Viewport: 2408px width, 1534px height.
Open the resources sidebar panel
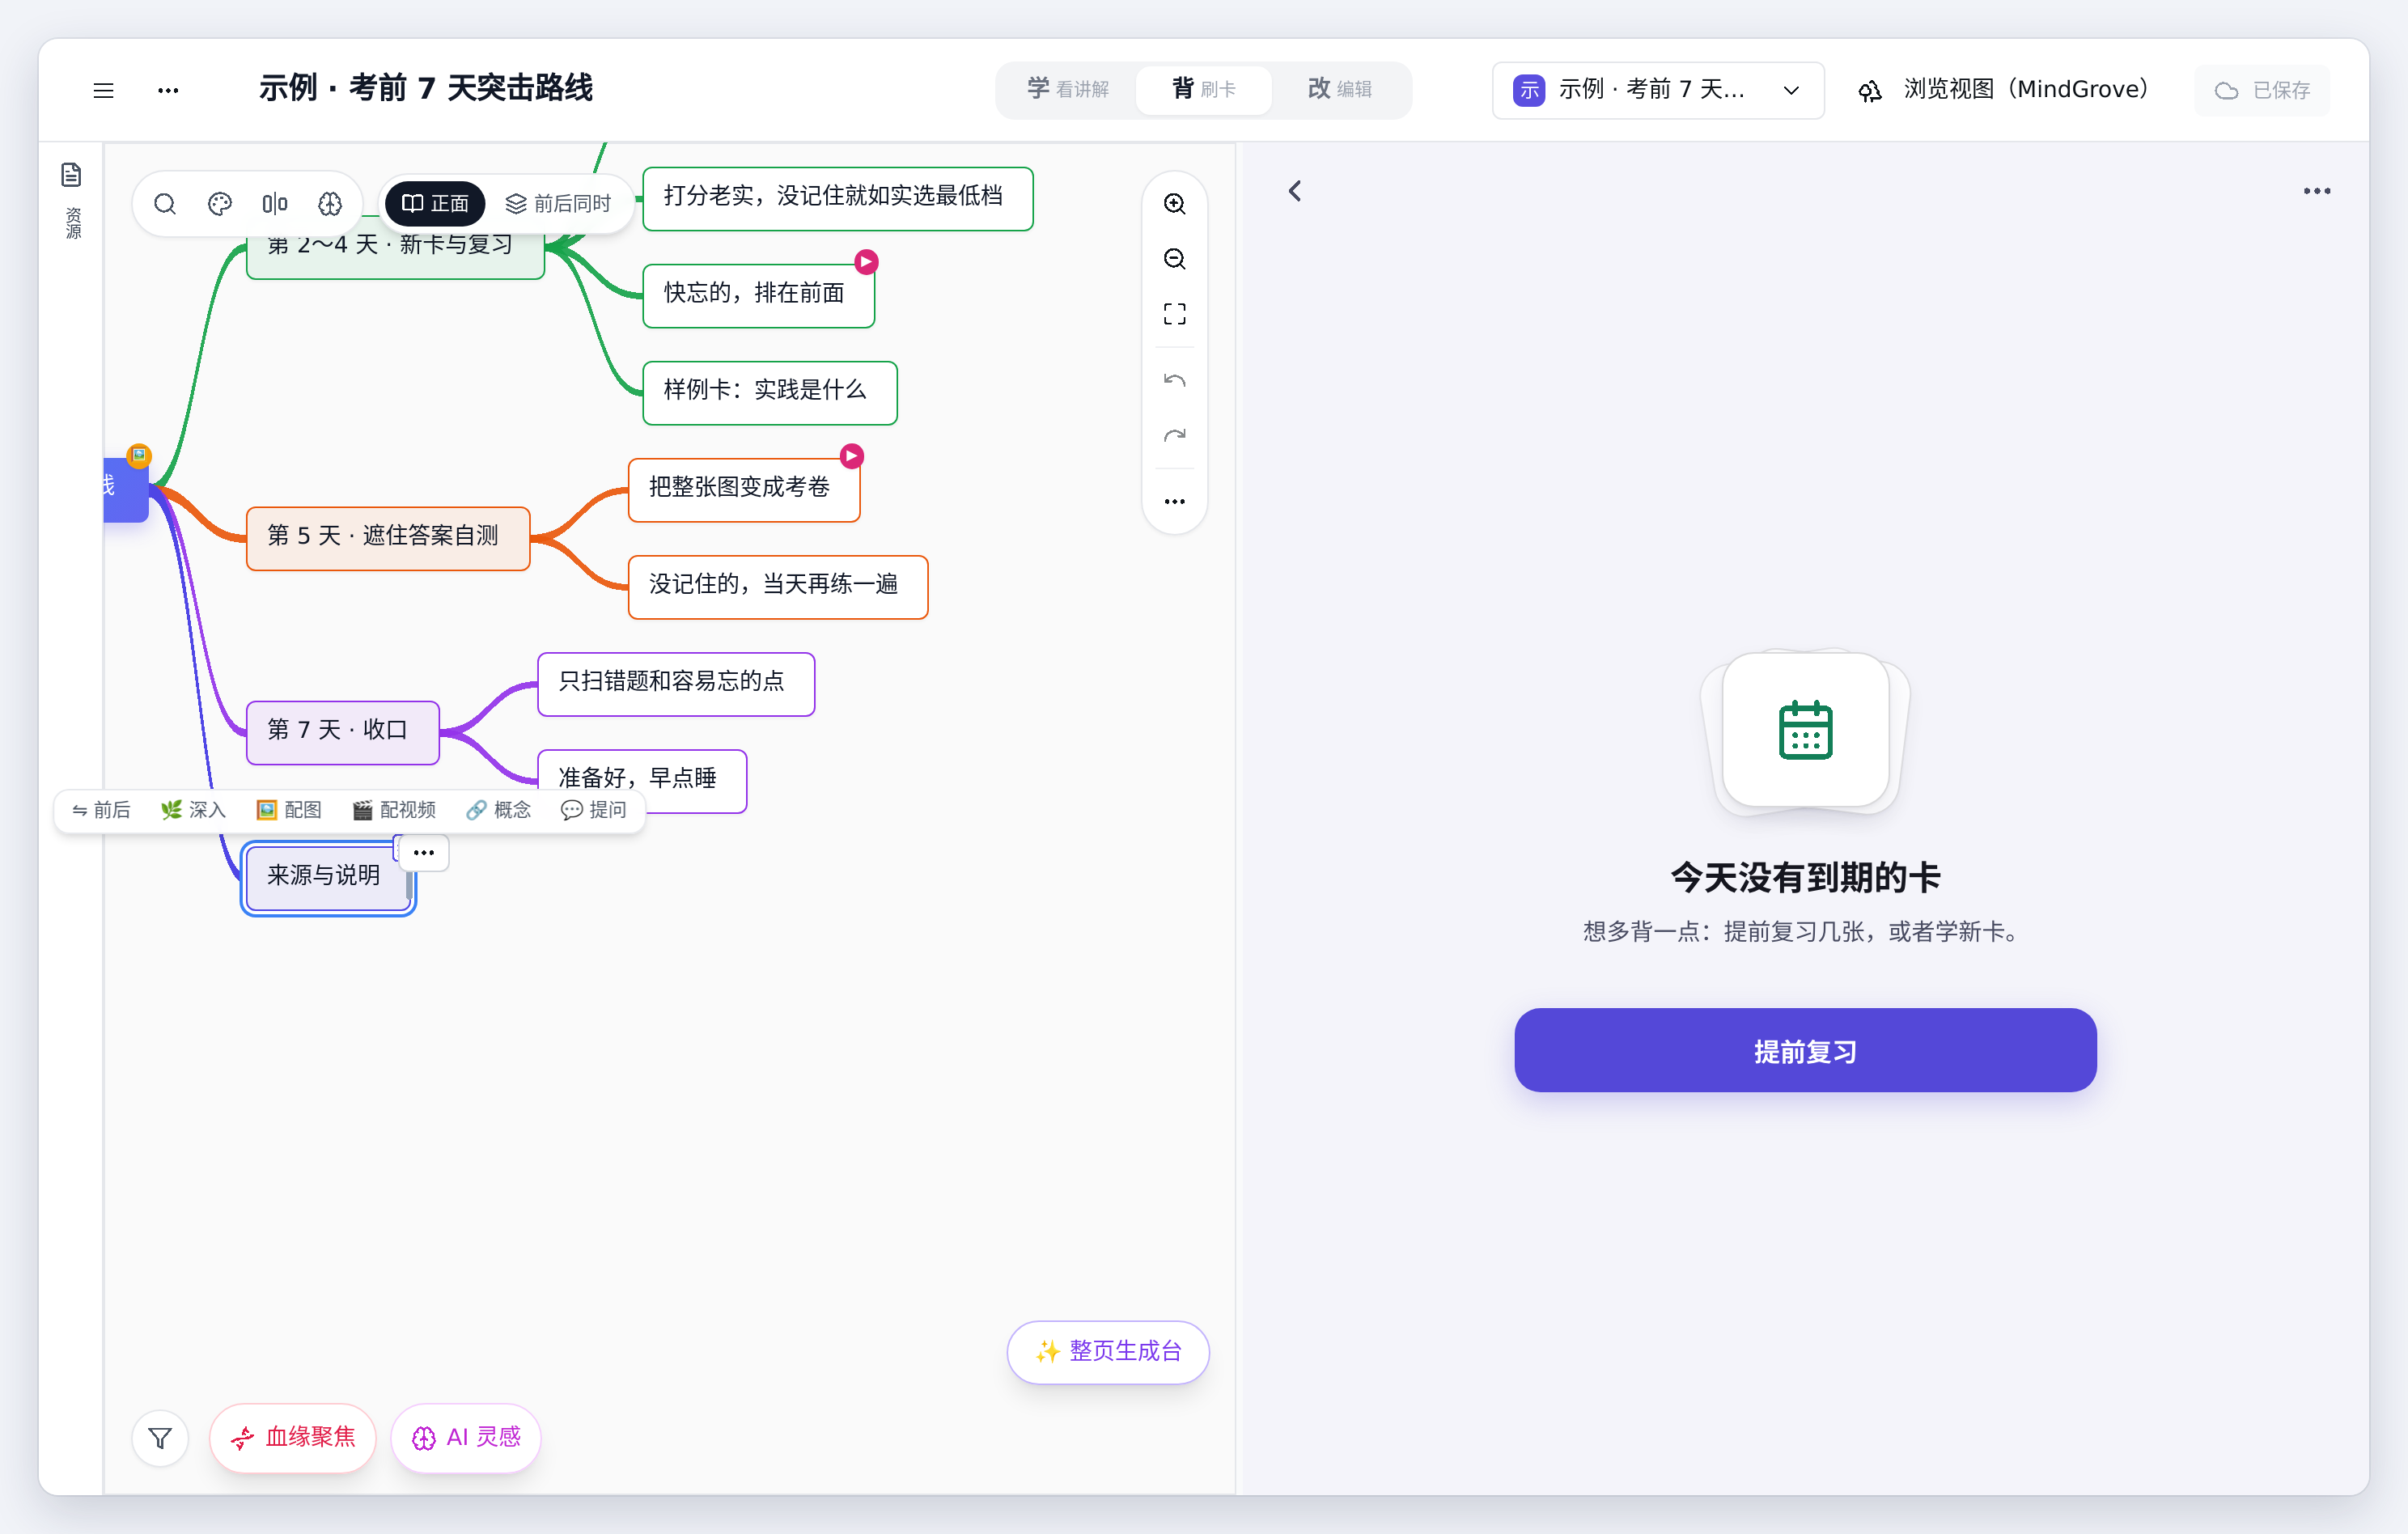pyautogui.click(x=72, y=201)
